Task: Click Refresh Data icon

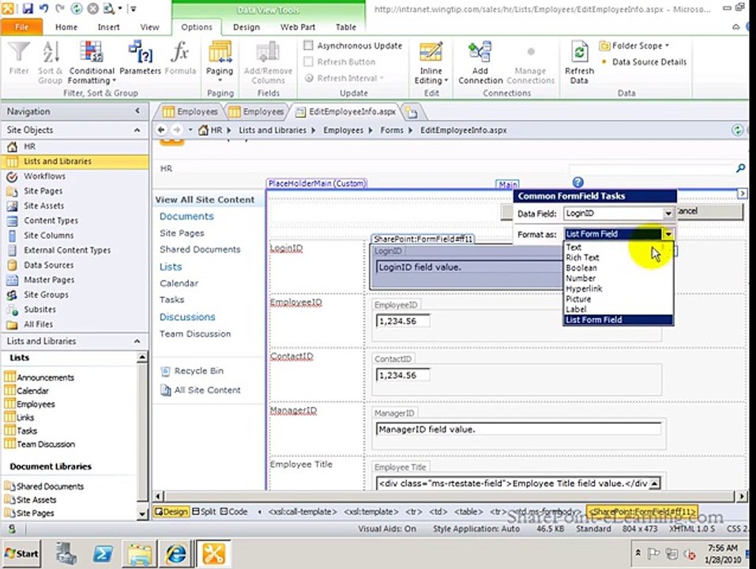Action: click(579, 52)
